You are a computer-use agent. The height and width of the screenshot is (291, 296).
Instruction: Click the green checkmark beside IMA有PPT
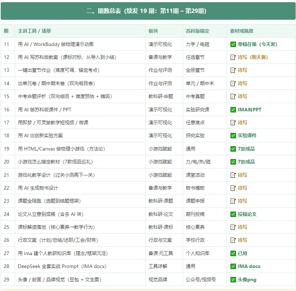point(233,110)
